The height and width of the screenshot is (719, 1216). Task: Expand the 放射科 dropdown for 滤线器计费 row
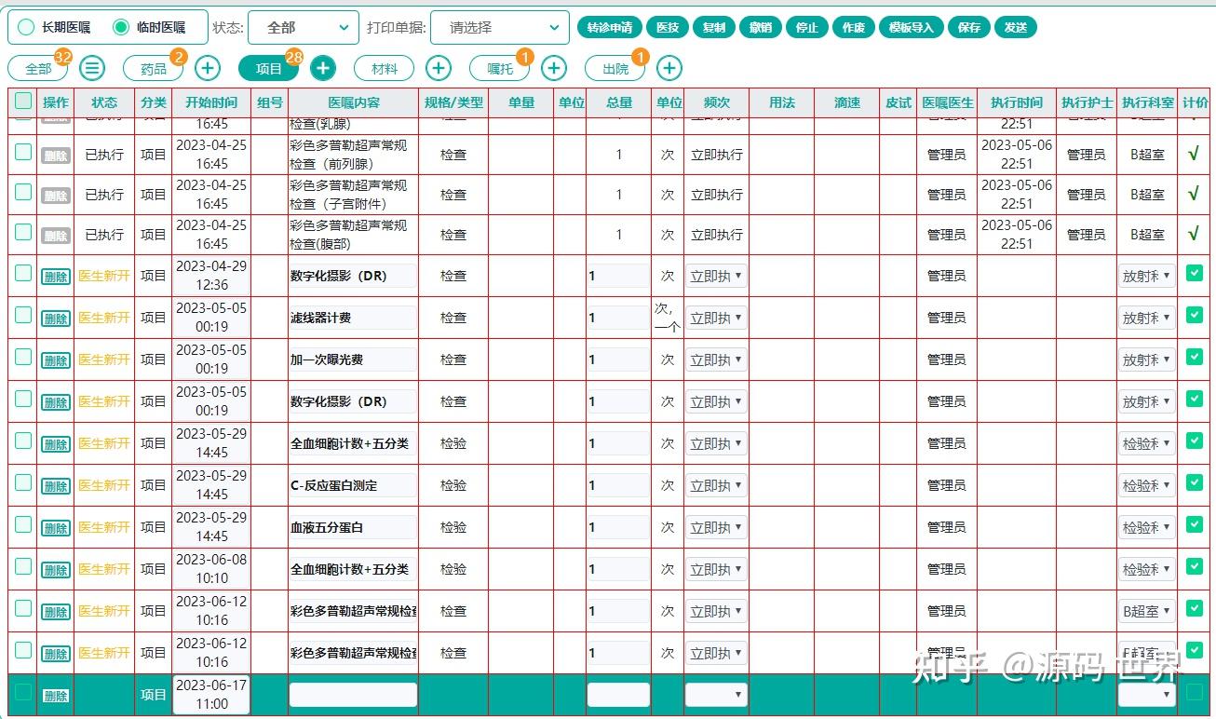pos(1146,317)
